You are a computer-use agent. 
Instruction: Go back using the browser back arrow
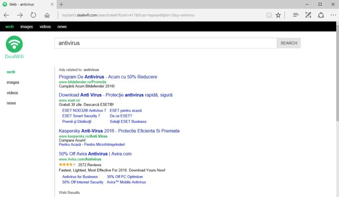coord(6,15)
